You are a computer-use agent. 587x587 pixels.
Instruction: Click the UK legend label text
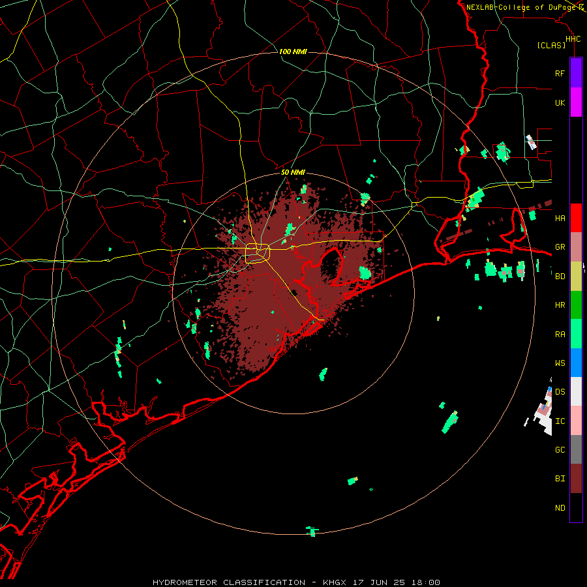click(x=560, y=102)
